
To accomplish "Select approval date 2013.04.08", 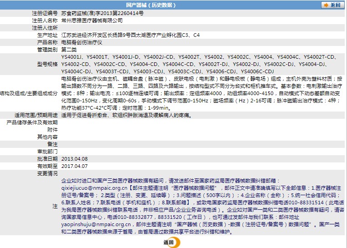I will click(74, 159).
